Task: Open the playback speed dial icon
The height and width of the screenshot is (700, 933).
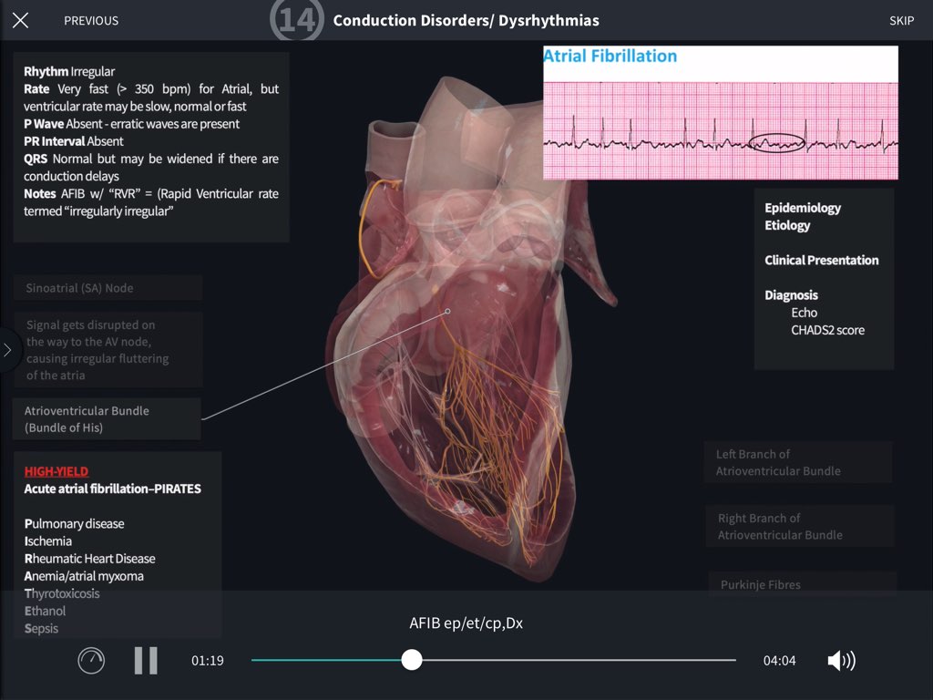Action: (x=91, y=660)
